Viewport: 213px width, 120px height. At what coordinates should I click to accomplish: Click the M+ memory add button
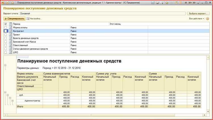click(x=190, y=3)
